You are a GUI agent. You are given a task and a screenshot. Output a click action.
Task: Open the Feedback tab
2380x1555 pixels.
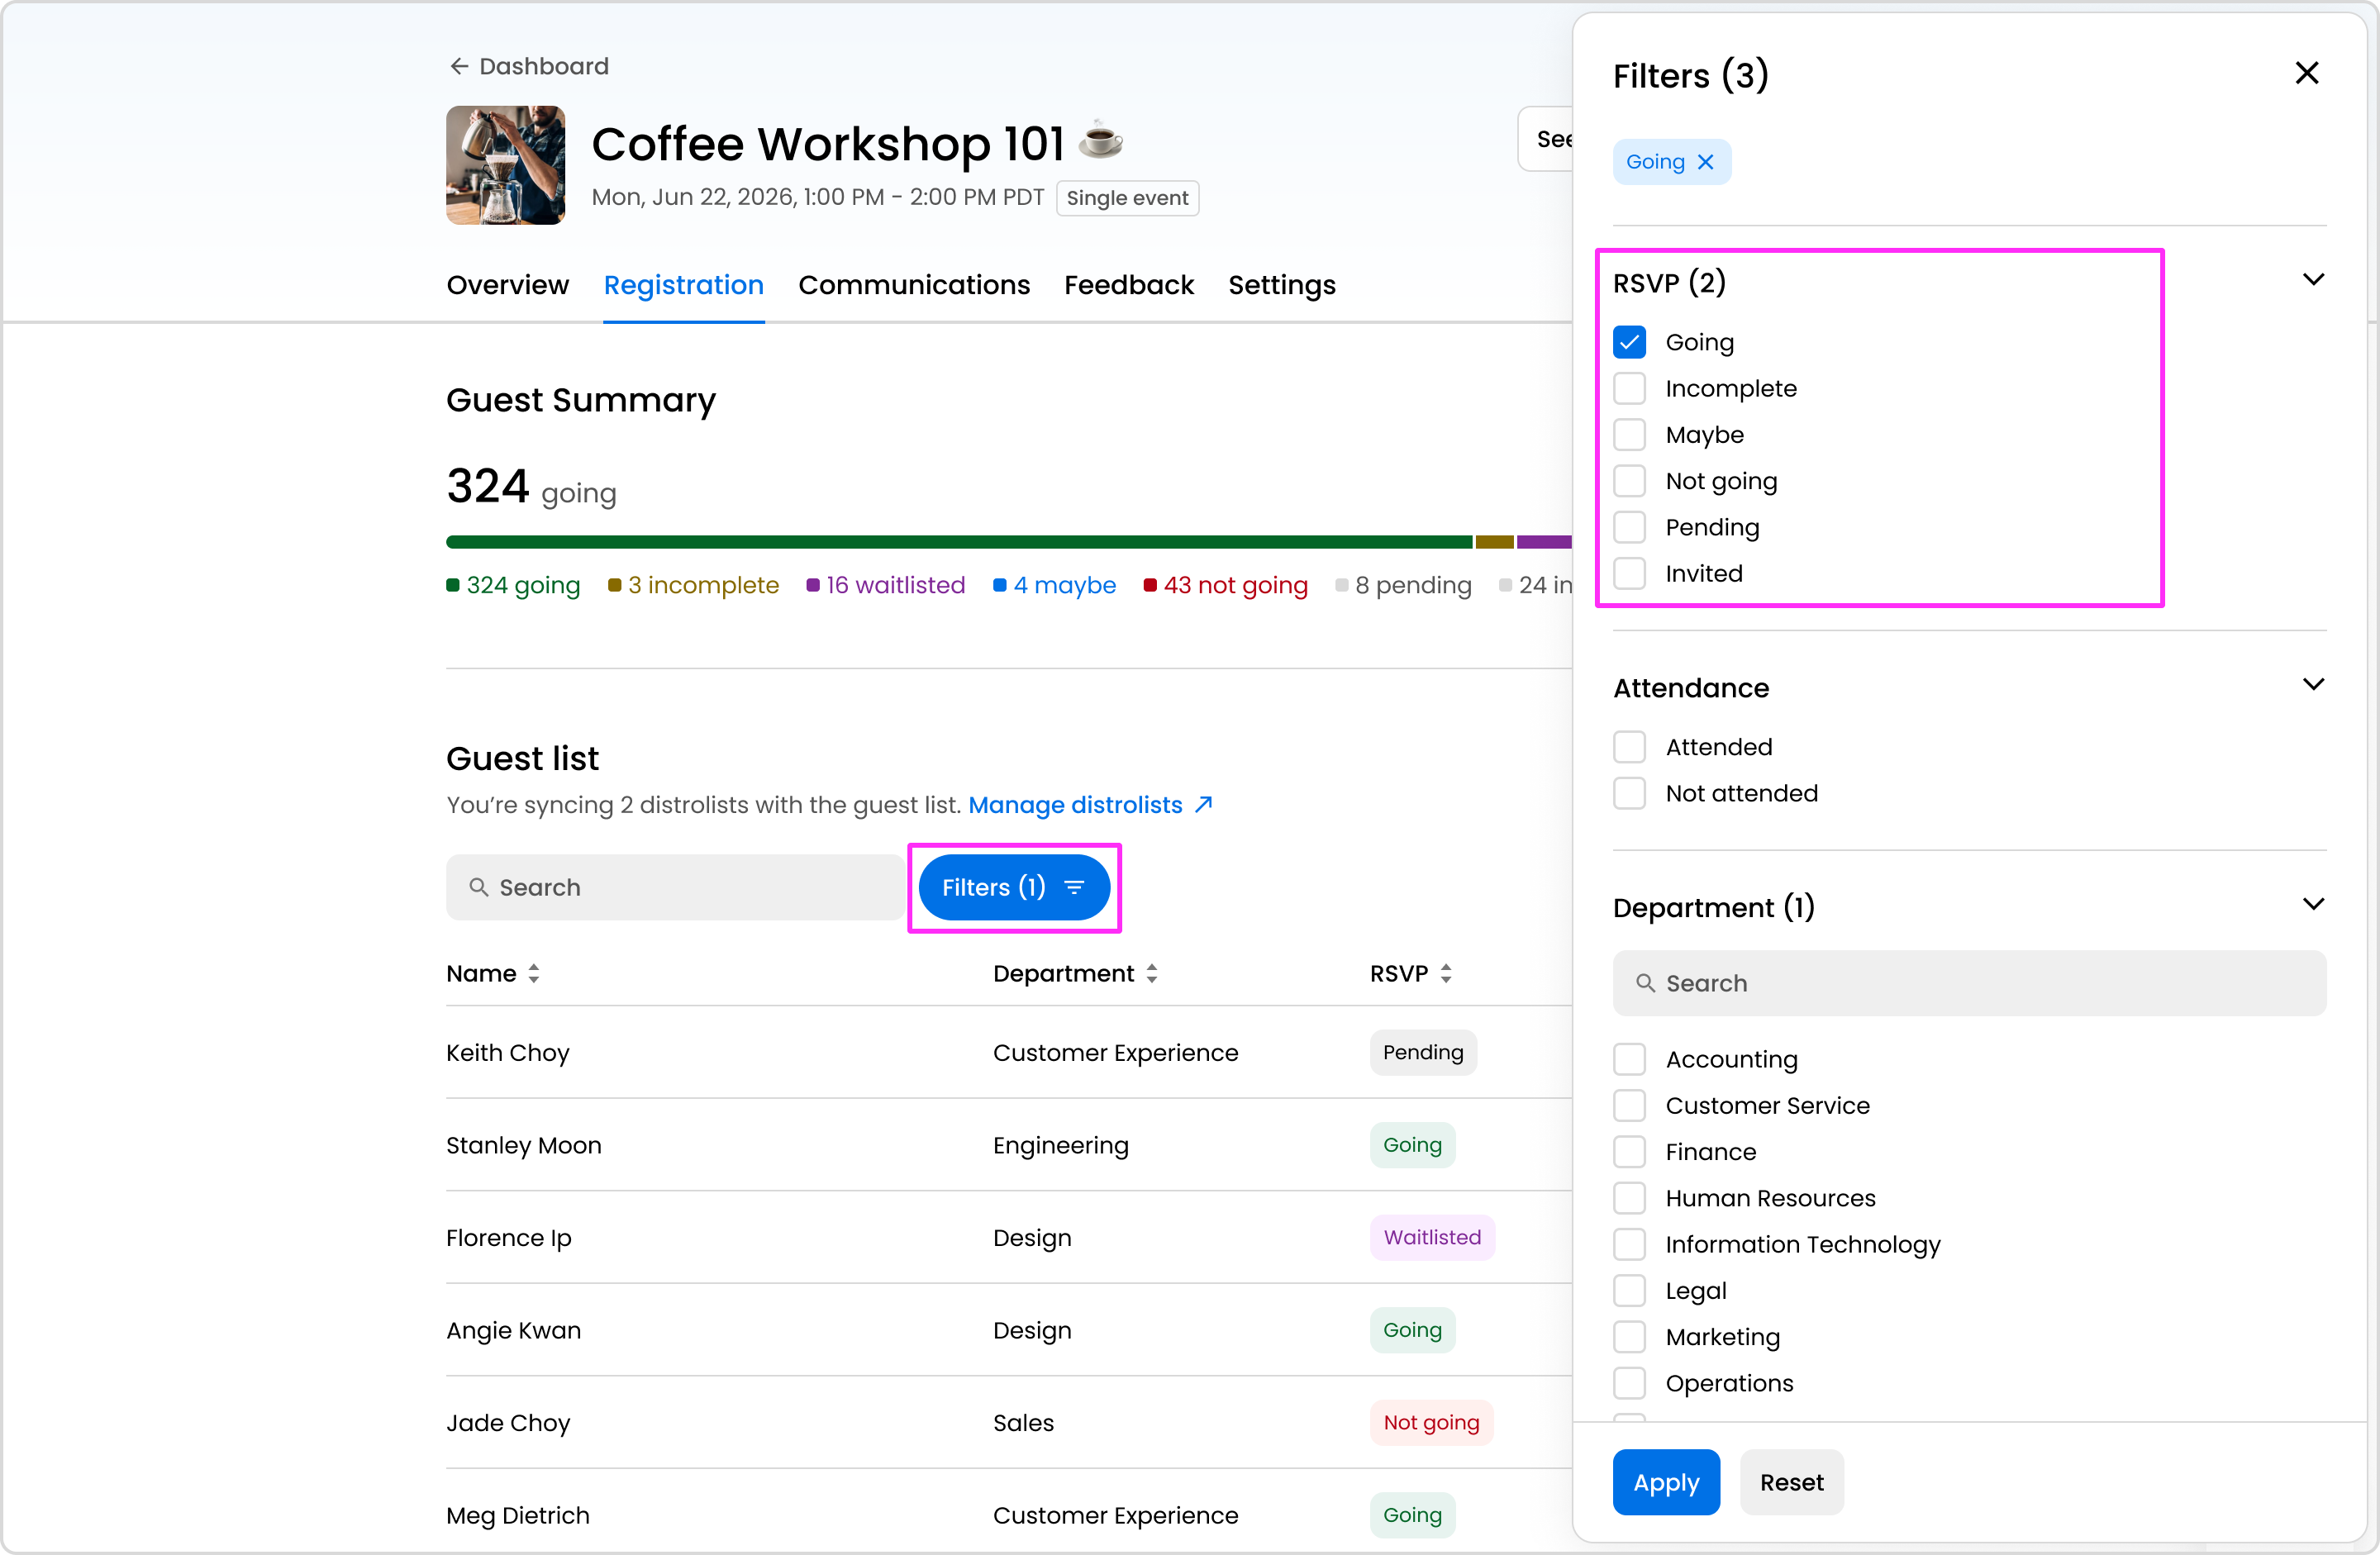tap(1128, 285)
